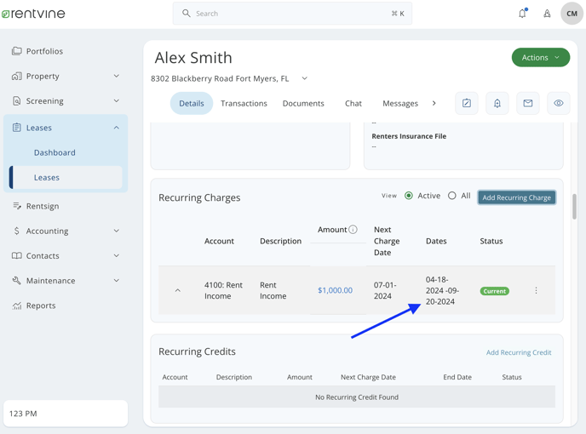Click the Accounting dollar icon
The width and height of the screenshot is (586, 434).
(x=16, y=231)
